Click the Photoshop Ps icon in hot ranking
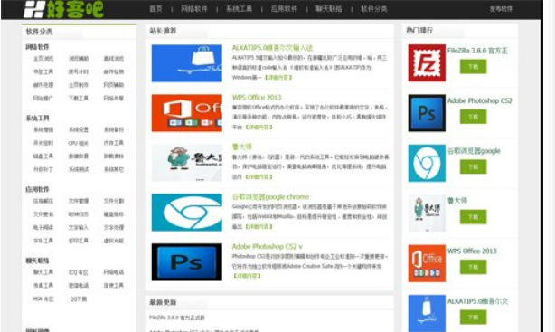555x332 pixels. pos(427,113)
